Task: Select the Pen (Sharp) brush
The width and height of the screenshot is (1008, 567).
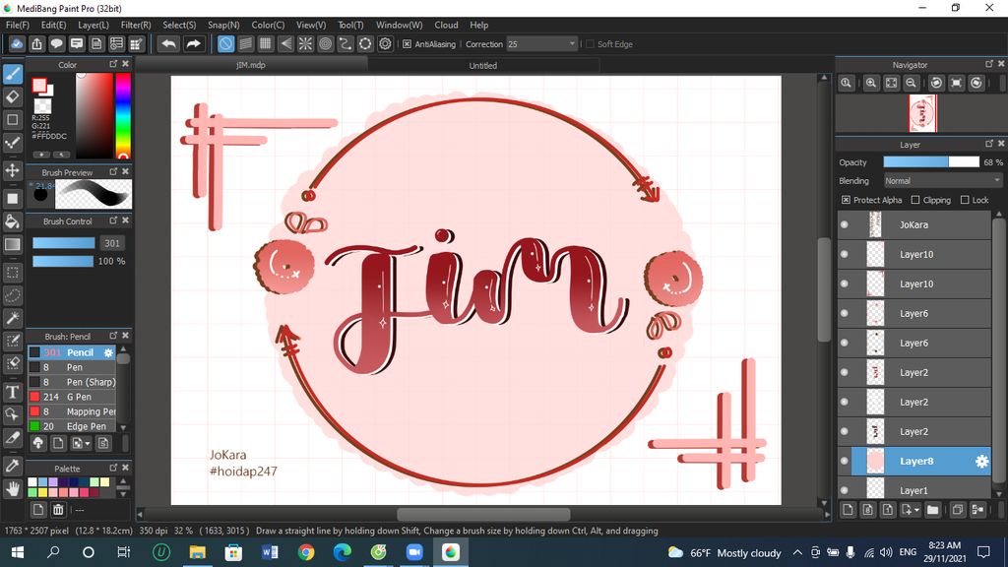Action: point(71,382)
